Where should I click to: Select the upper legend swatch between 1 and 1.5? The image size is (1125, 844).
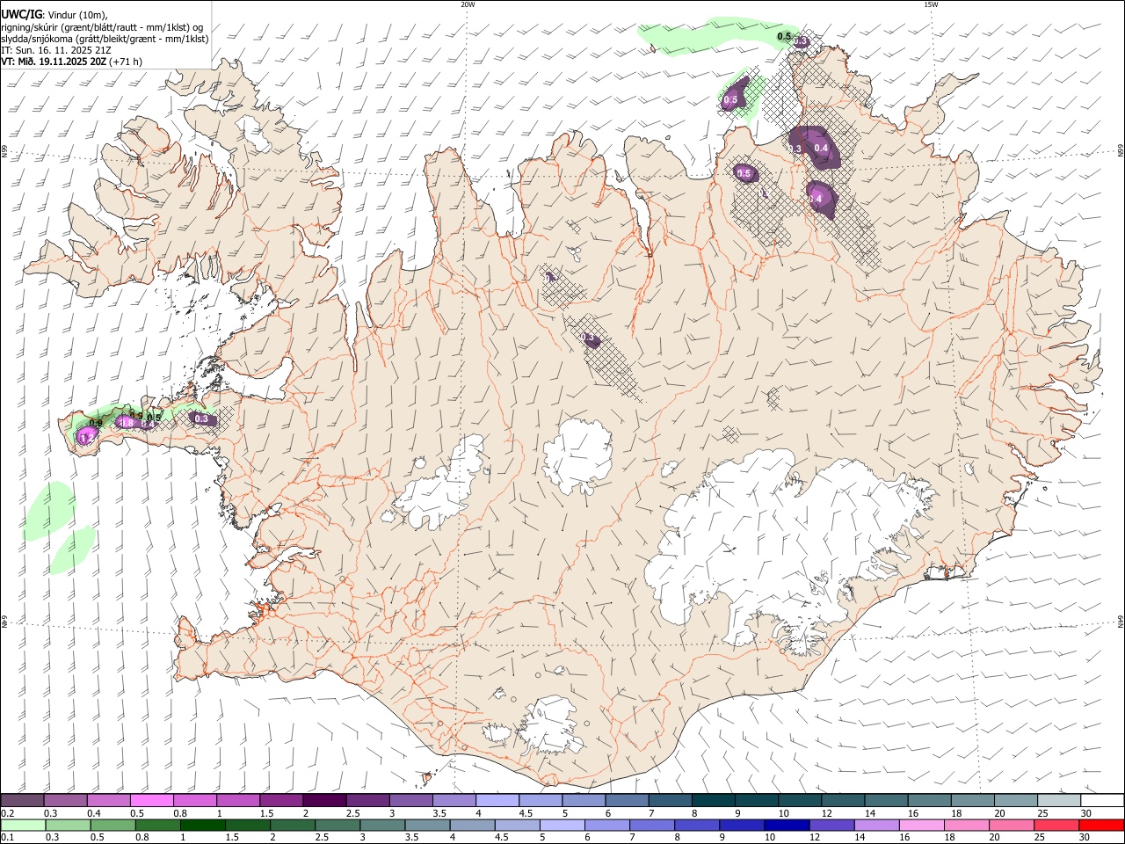point(238,801)
